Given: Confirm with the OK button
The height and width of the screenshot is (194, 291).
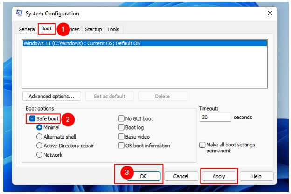Looking at the screenshot, I should [x=143, y=176].
